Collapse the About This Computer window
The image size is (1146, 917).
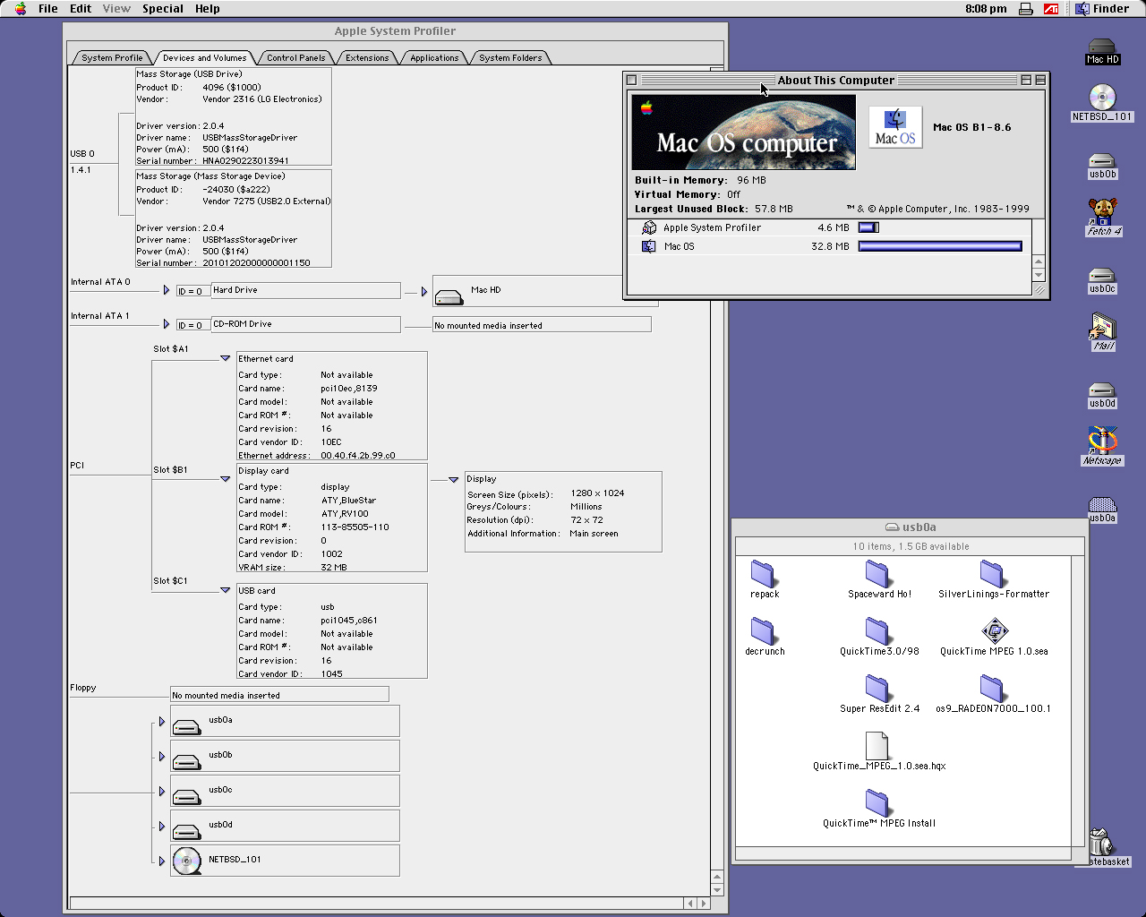tap(1040, 80)
